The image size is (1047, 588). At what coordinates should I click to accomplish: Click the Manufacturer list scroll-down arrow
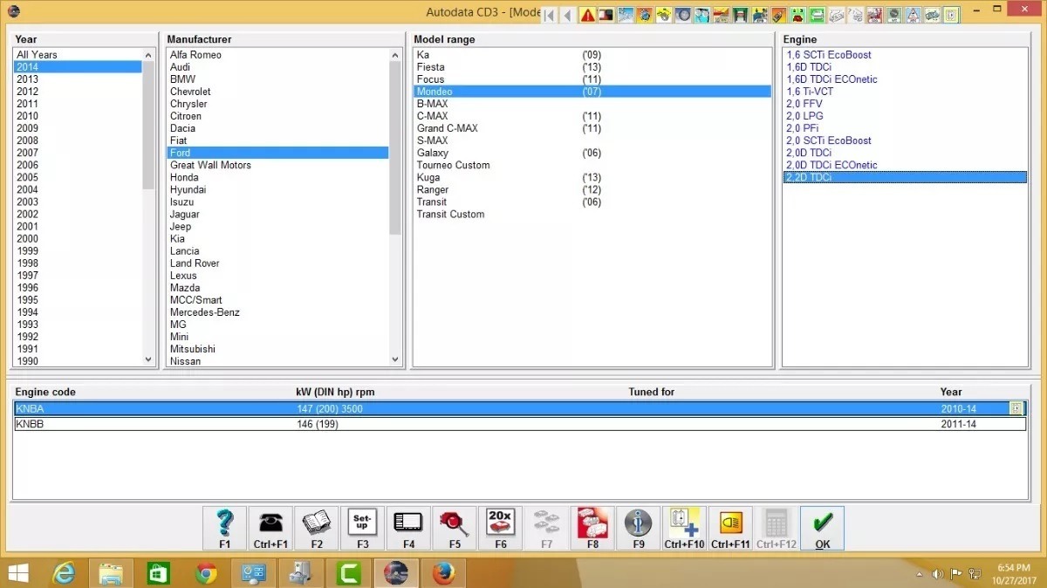pyautogui.click(x=395, y=359)
